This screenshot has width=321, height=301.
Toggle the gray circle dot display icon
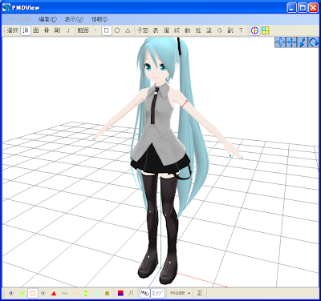43,293
